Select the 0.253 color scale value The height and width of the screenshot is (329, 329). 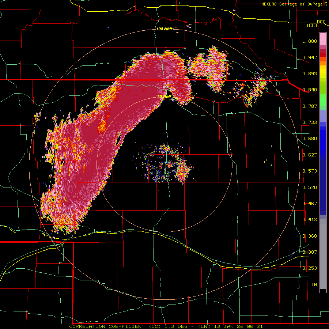pyautogui.click(x=310, y=268)
